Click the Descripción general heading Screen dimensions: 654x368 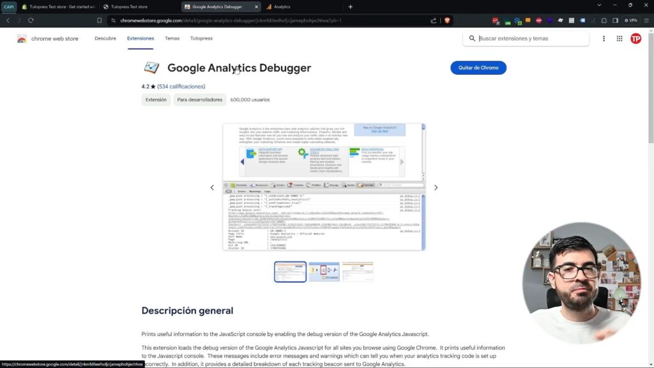point(187,310)
